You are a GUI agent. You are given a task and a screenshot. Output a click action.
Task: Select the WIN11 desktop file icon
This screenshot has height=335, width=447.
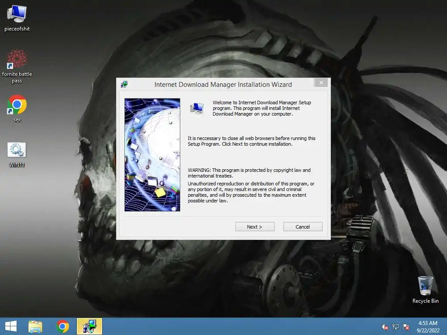pyautogui.click(x=17, y=155)
